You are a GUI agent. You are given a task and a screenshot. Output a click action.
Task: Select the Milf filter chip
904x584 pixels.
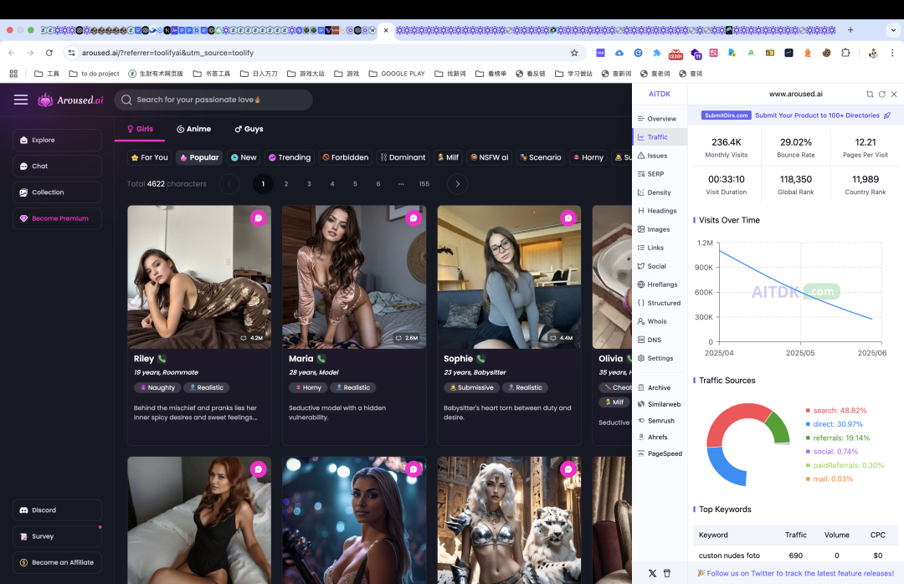[448, 157]
